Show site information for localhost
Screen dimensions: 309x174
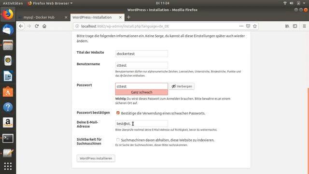(77, 26)
